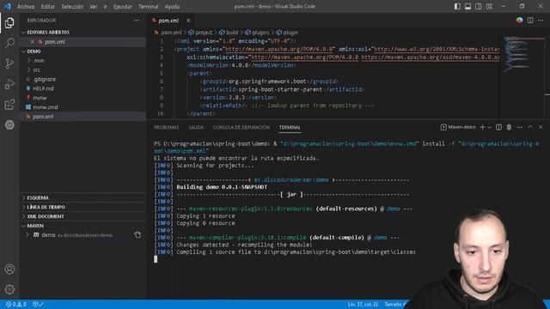
Task: Open the Source Control view
Action: coord(9,64)
